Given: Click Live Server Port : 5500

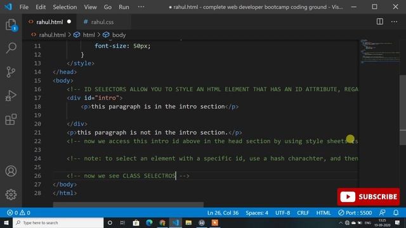Looking at the screenshot, I should [355, 213].
